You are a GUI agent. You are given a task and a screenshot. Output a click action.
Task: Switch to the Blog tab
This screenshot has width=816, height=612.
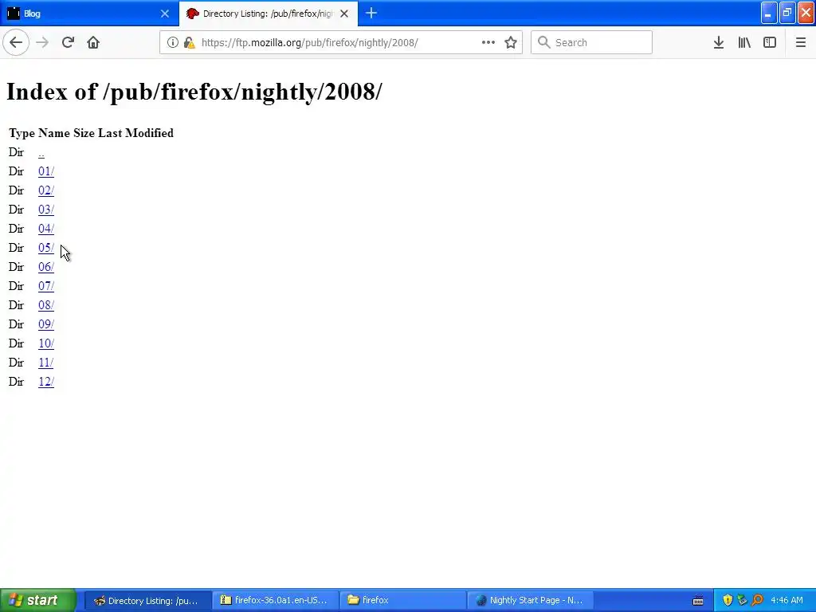click(x=89, y=14)
